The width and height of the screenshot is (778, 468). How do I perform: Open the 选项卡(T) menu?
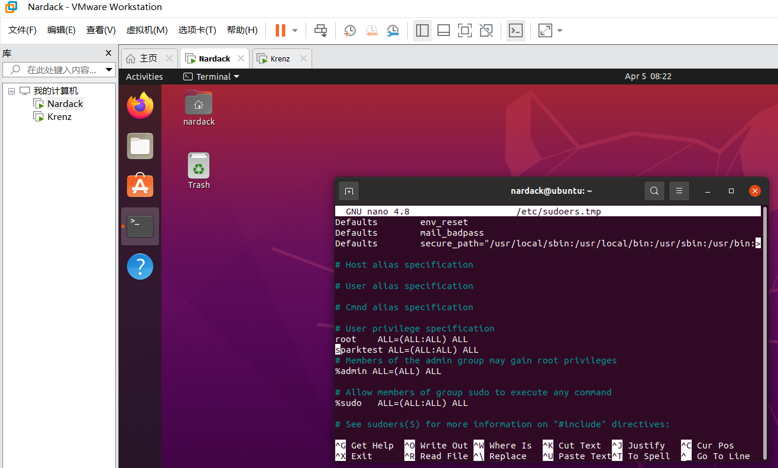tap(197, 30)
